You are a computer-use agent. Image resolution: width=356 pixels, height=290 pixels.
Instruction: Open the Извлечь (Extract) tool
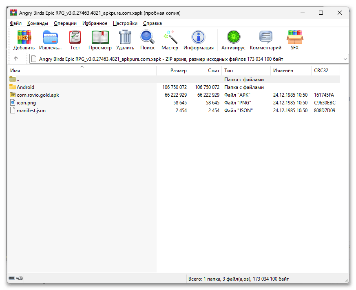(51, 37)
